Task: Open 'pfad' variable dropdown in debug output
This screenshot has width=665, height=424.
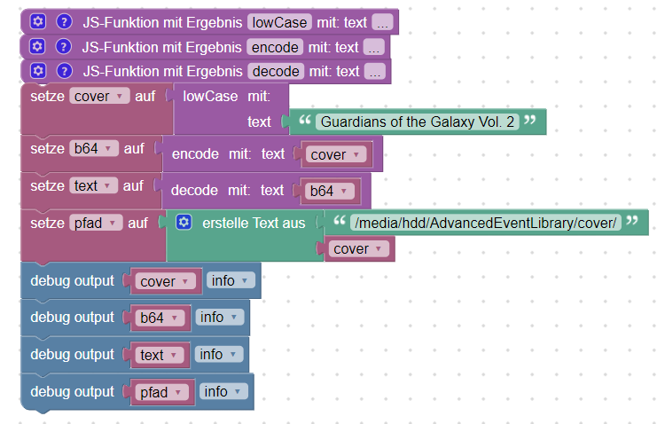Action: coord(162,392)
